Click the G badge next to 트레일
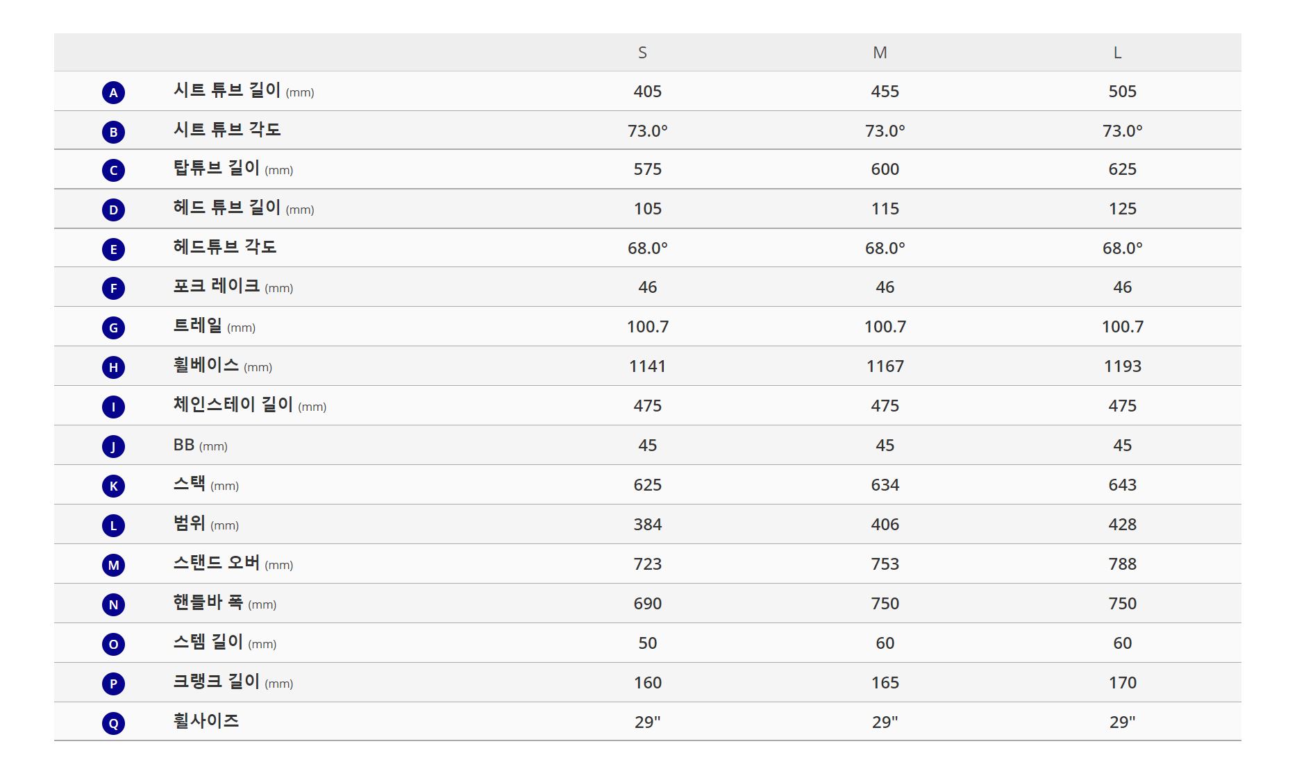This screenshot has height=771, width=1297. (x=113, y=328)
